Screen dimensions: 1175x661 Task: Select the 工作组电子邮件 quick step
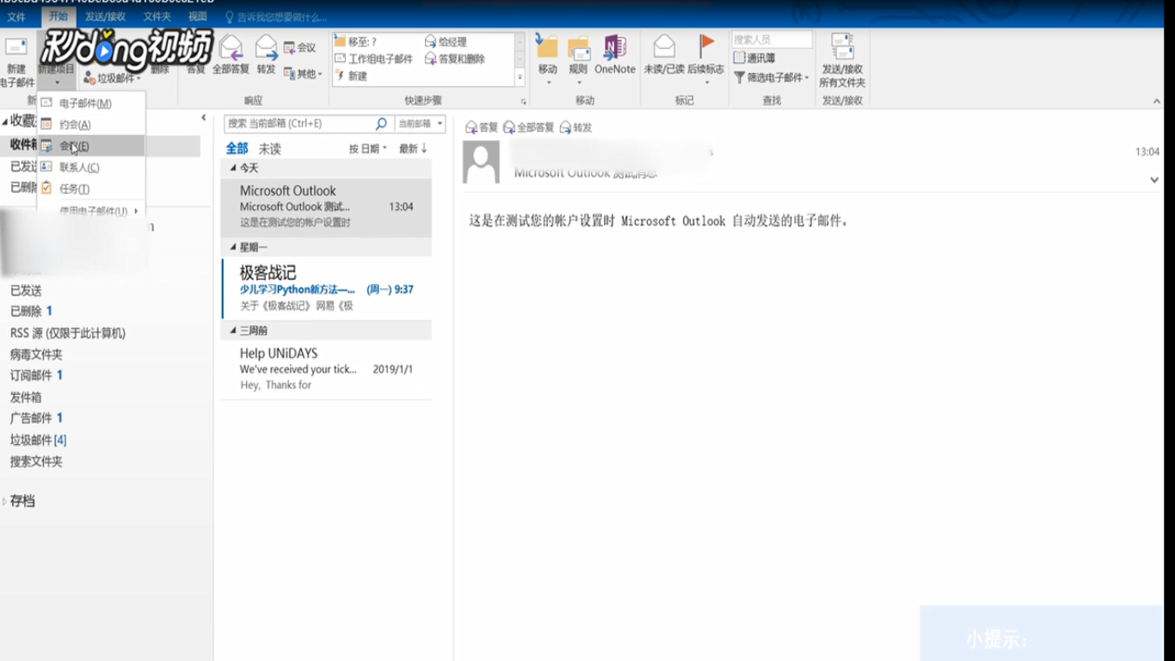pos(373,59)
